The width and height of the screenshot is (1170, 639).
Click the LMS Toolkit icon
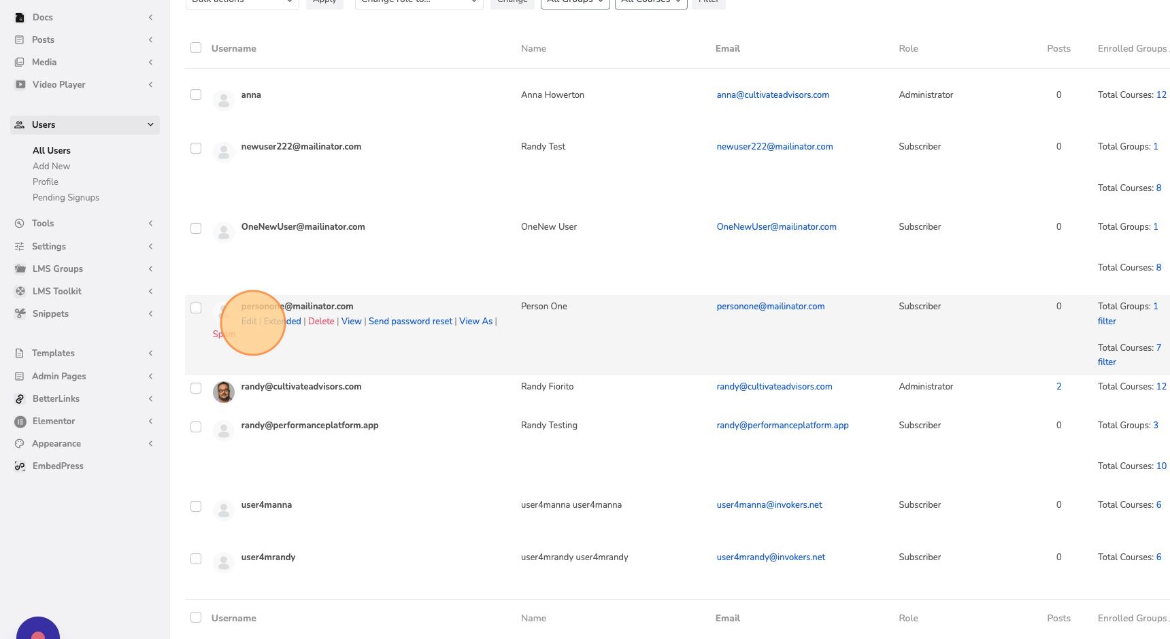click(x=20, y=292)
